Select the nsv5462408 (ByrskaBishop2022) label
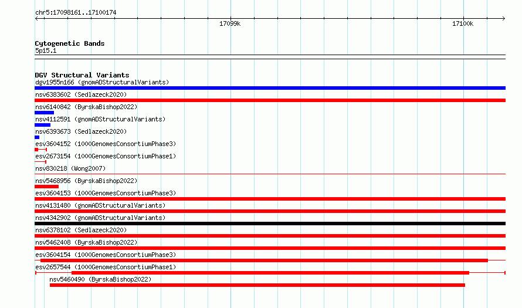 (x=86, y=242)
